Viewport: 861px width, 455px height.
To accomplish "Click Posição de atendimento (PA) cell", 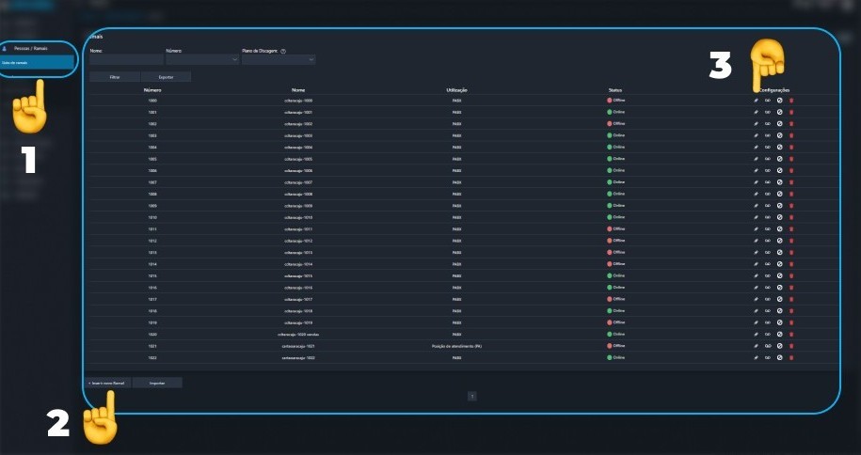I will tap(457, 346).
